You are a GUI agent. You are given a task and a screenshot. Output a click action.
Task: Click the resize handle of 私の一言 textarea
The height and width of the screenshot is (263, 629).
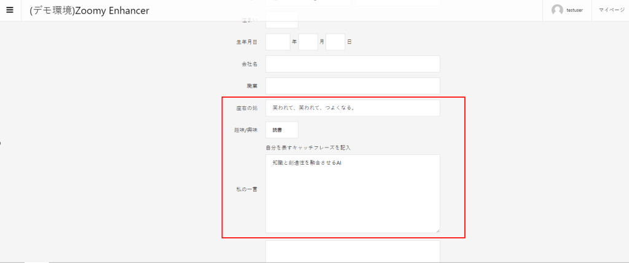tap(437, 230)
